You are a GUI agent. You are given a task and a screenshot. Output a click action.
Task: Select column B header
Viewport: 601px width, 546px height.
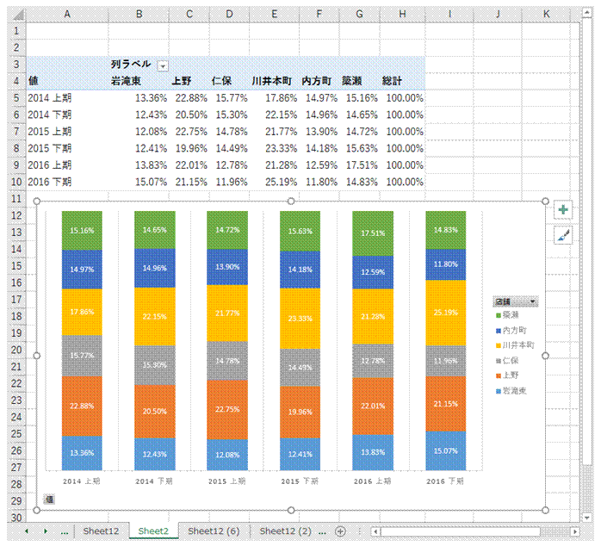pyautogui.click(x=138, y=15)
